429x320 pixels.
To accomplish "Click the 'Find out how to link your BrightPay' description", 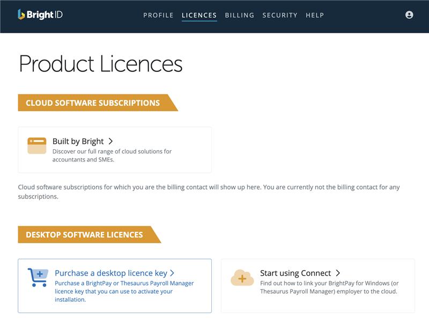I will coord(329,287).
